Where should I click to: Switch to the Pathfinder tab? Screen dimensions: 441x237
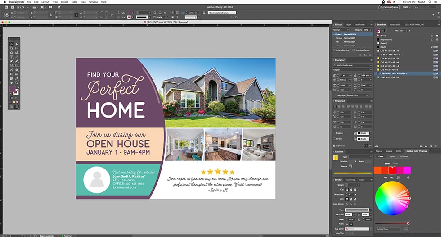point(360,24)
